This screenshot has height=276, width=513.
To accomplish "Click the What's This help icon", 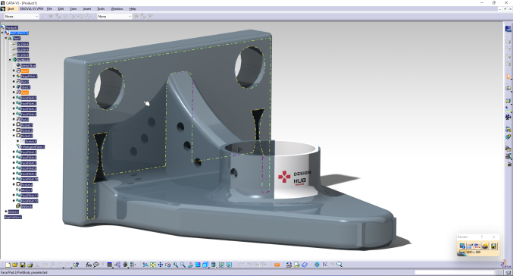I will (76, 265).
